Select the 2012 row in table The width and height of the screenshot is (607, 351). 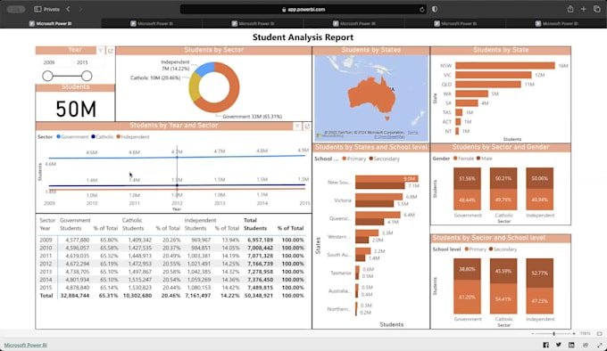[x=172, y=264]
